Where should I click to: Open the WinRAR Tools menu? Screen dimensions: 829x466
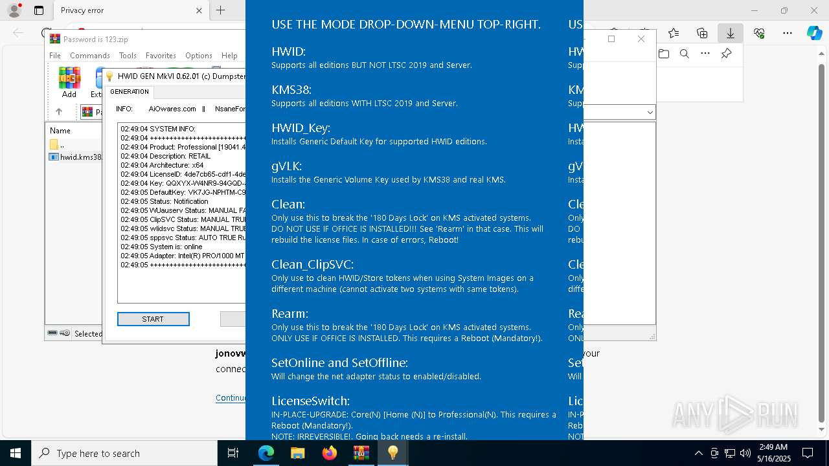[128, 56]
